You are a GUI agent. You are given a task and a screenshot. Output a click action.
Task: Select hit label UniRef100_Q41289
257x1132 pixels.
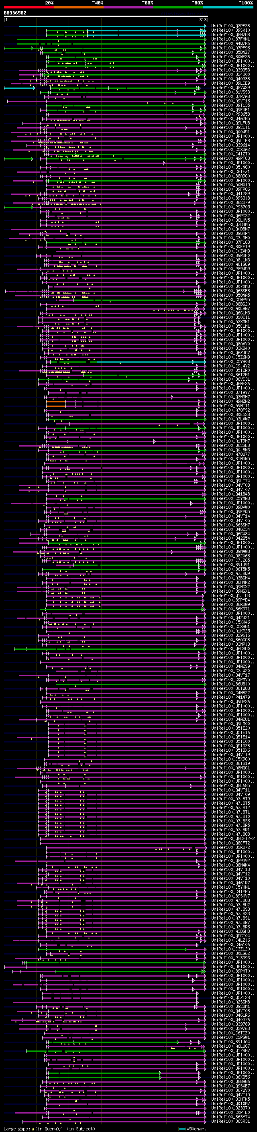[x=230, y=194]
